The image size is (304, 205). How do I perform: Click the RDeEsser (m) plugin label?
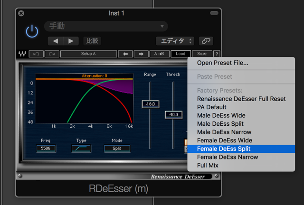[x=118, y=188]
